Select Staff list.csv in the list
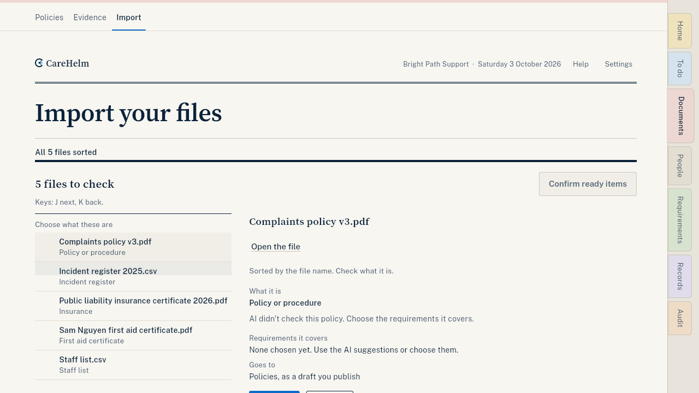The width and height of the screenshot is (699, 393). [x=133, y=365]
